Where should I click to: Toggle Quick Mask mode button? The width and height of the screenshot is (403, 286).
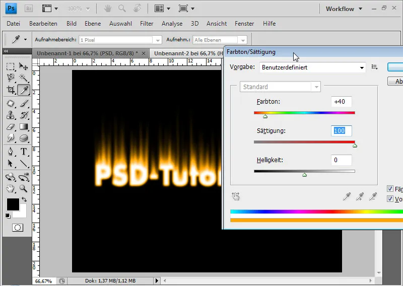point(17,228)
